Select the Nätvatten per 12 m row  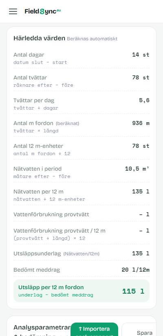coord(81,195)
